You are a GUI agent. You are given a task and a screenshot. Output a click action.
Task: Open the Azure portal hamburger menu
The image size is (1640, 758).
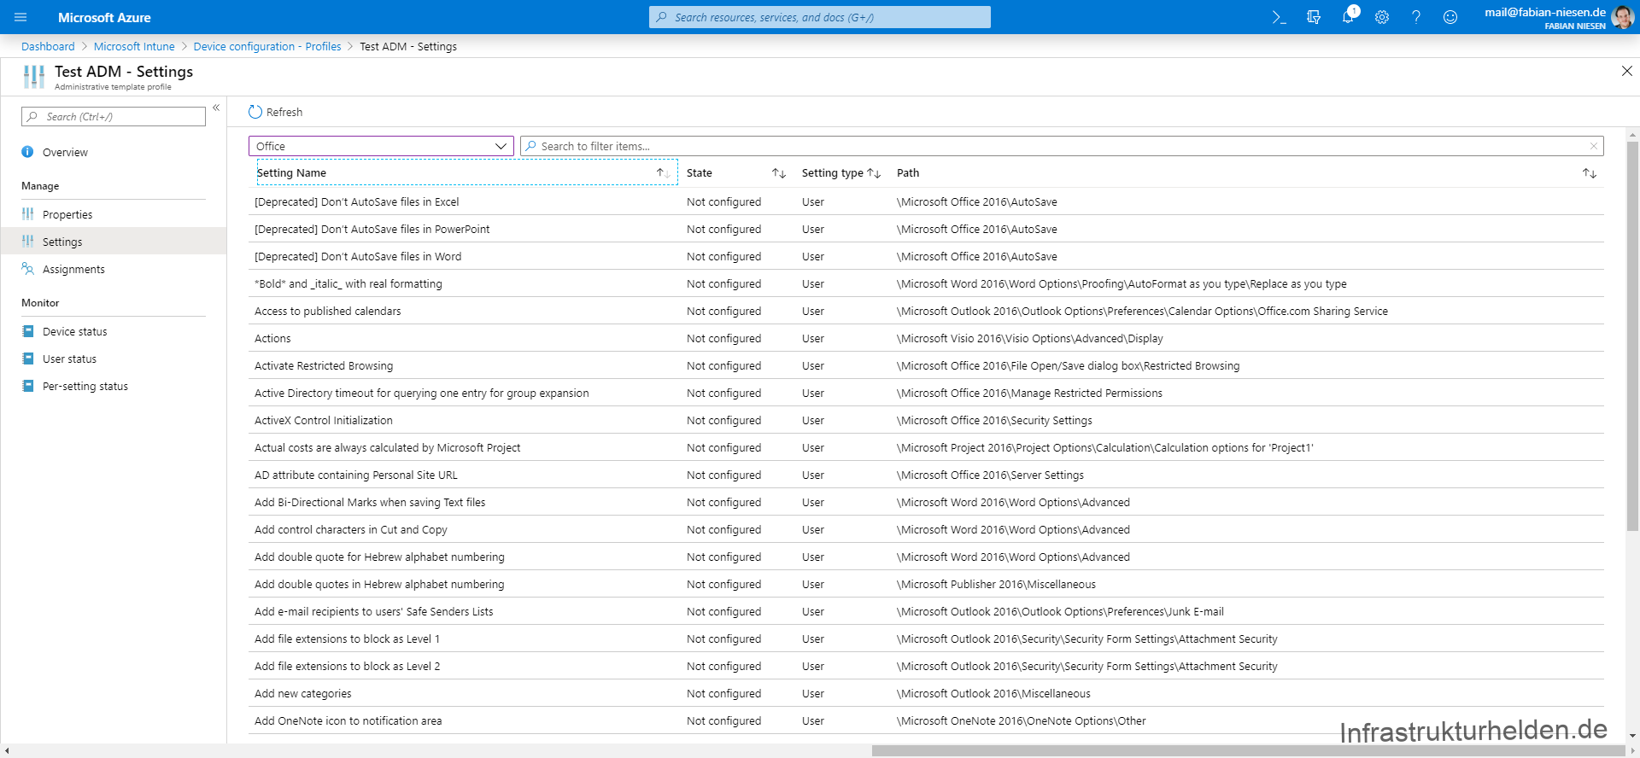pyautogui.click(x=20, y=17)
